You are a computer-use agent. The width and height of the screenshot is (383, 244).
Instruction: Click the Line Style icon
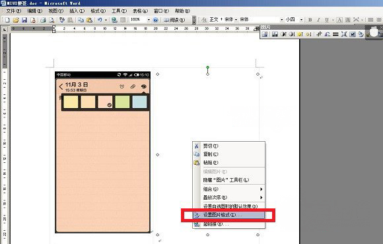click(335, 34)
